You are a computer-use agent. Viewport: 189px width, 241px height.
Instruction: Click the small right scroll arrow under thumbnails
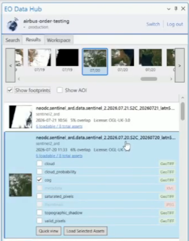[171, 79]
